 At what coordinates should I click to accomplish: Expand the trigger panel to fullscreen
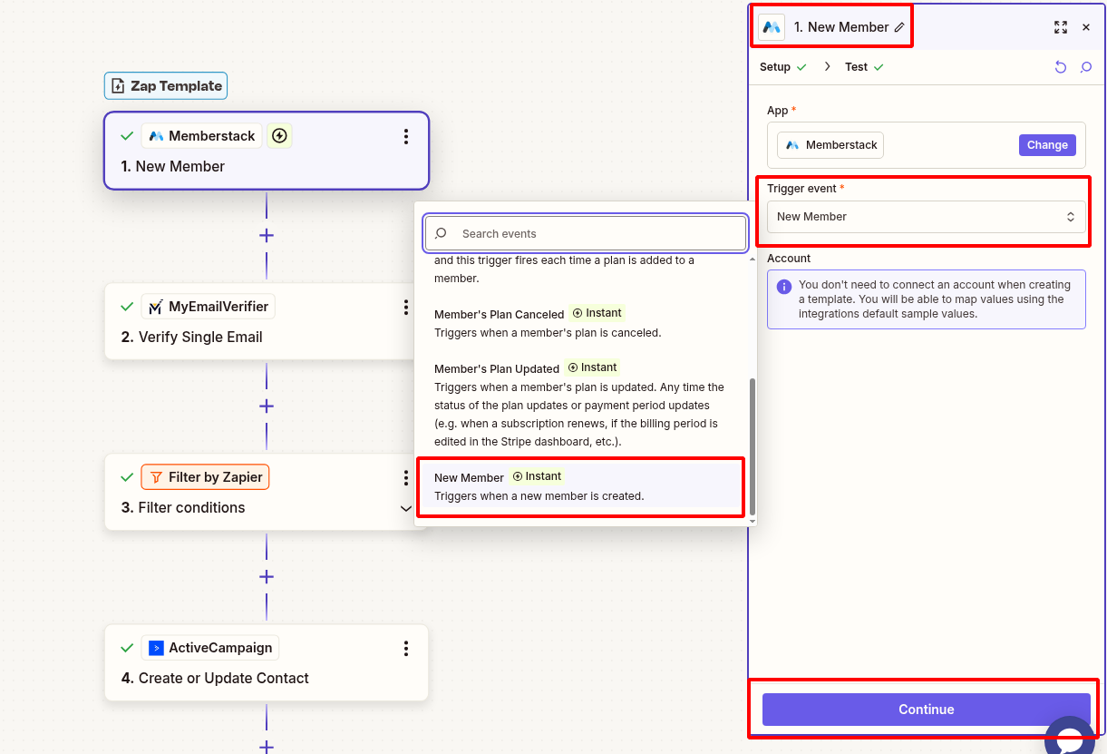[1061, 27]
